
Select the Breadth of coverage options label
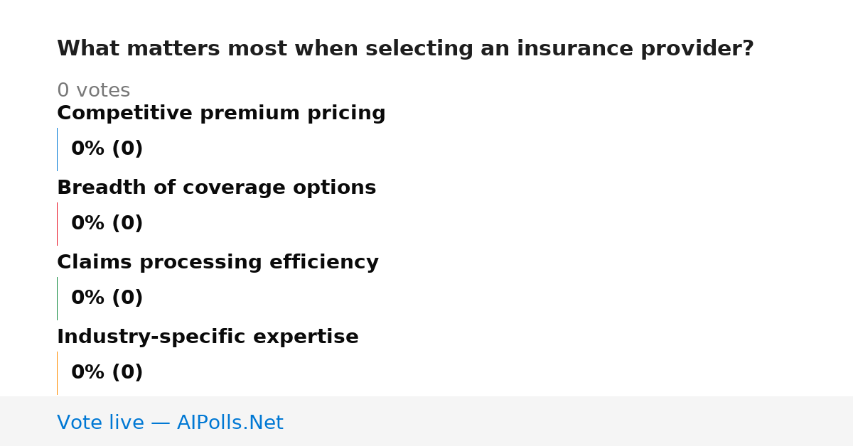click(x=216, y=188)
